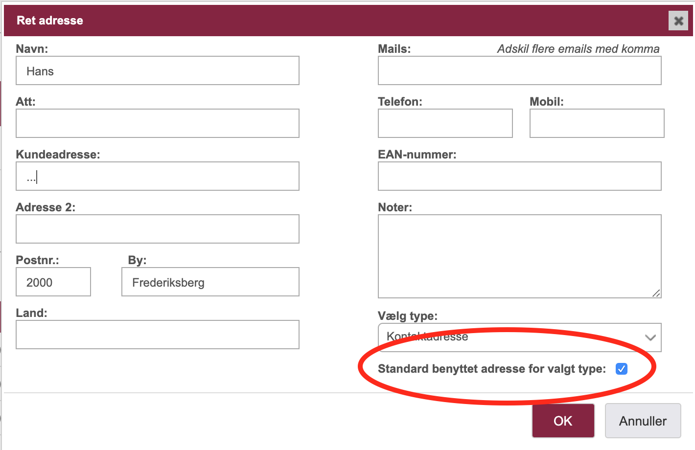Edit the Postnr field showing 2000
Viewport: 695px width, 450px height.
53,282
